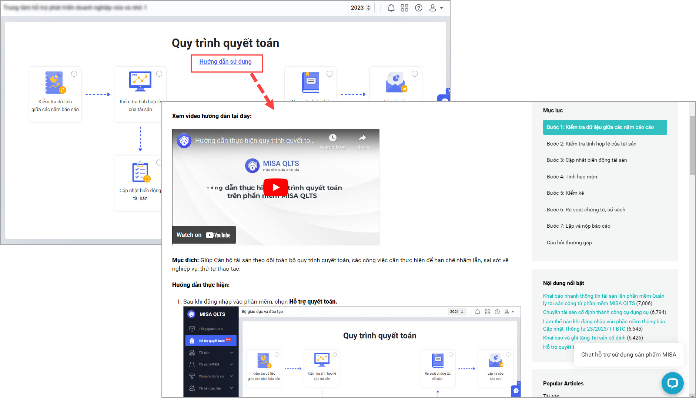Click the MISA channel logo on the video
This screenshot has height=398, width=696.
(x=184, y=141)
